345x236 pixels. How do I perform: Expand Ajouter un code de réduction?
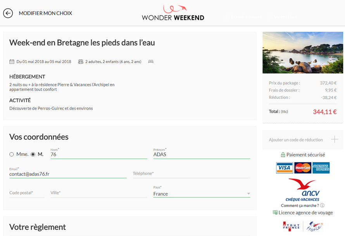coord(303,140)
